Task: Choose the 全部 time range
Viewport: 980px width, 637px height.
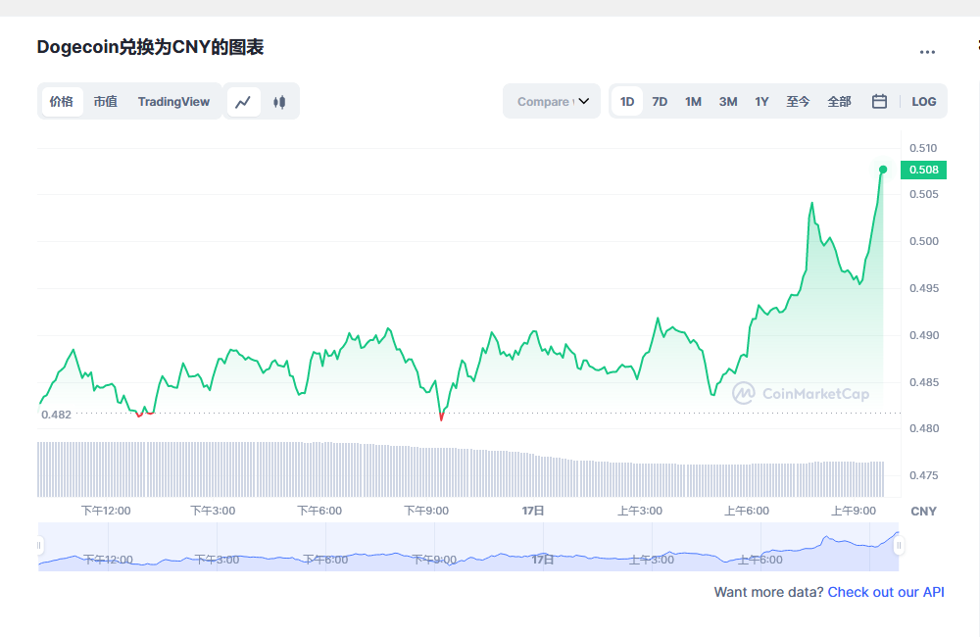Action: click(x=839, y=102)
